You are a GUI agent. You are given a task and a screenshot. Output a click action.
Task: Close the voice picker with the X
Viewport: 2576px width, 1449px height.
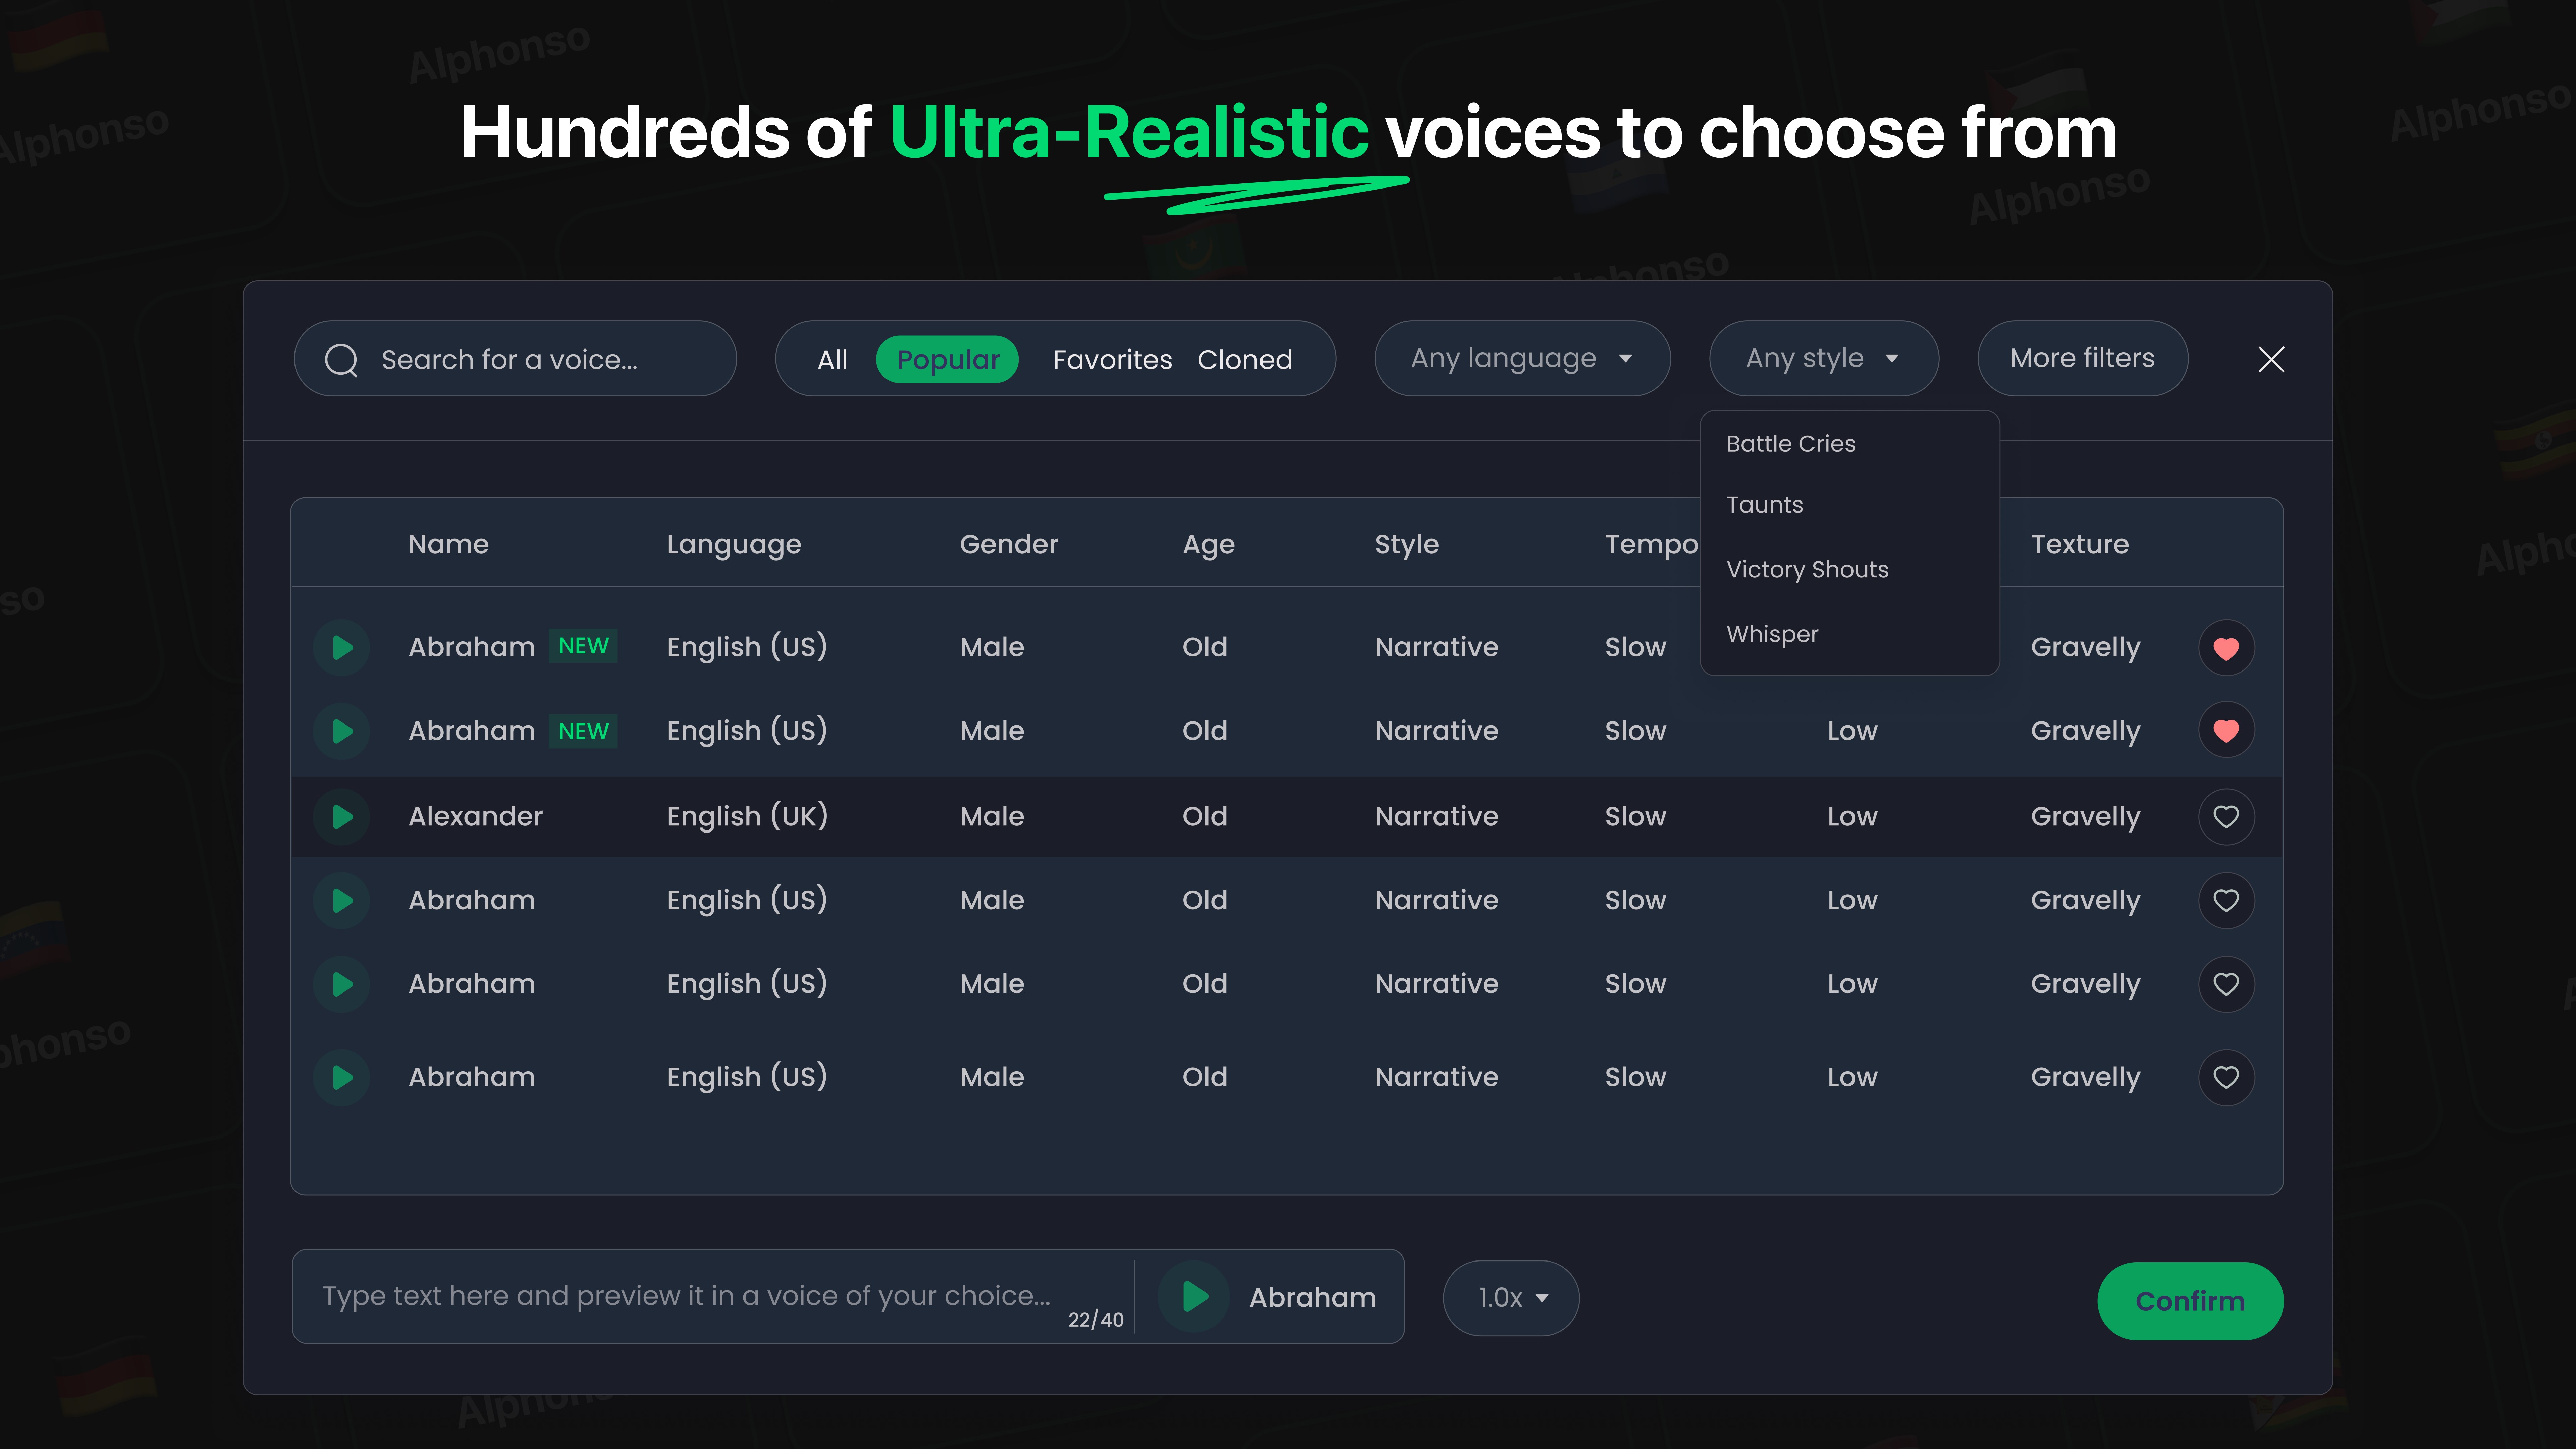pyautogui.click(x=2271, y=359)
